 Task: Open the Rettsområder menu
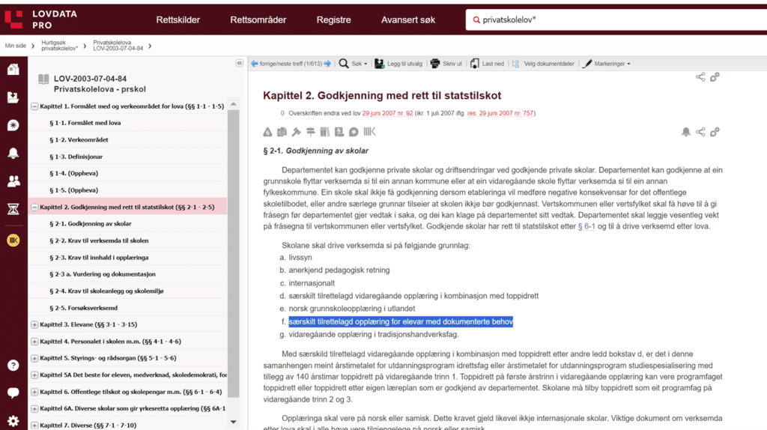258,20
